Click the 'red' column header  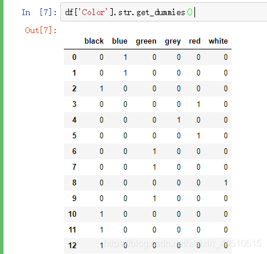click(194, 41)
